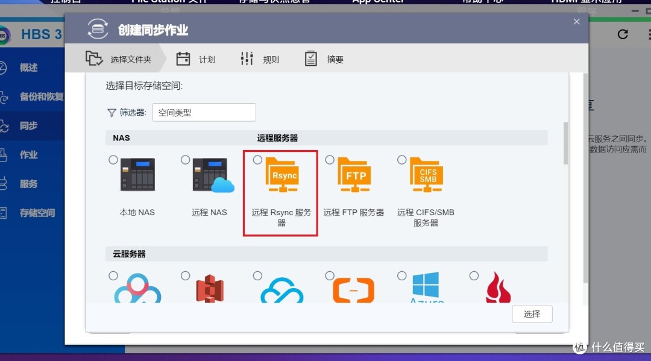Click the sync job header icon
Image resolution: width=651 pixels, height=361 pixels.
point(98,29)
